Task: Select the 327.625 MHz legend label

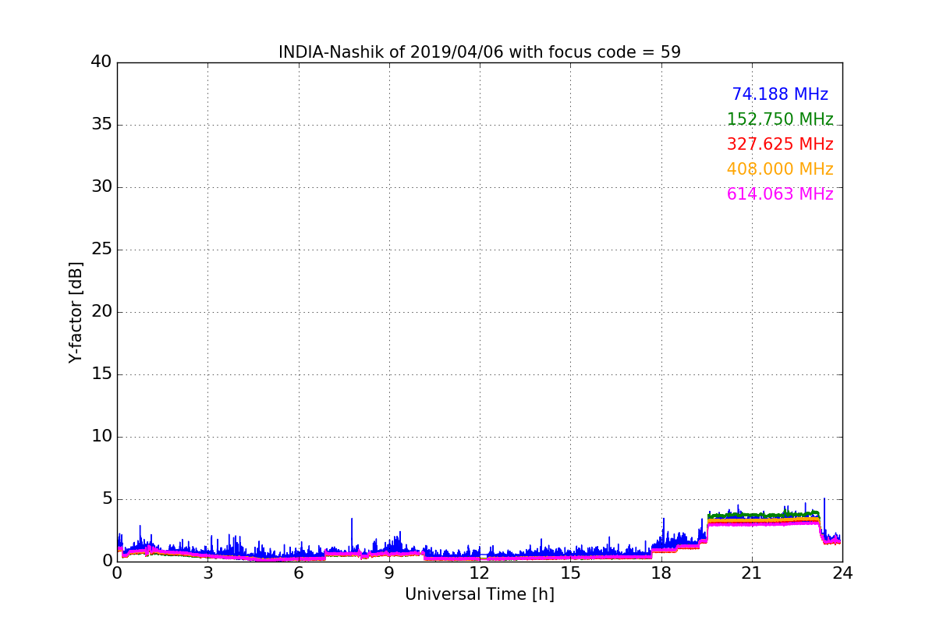Action: point(780,144)
